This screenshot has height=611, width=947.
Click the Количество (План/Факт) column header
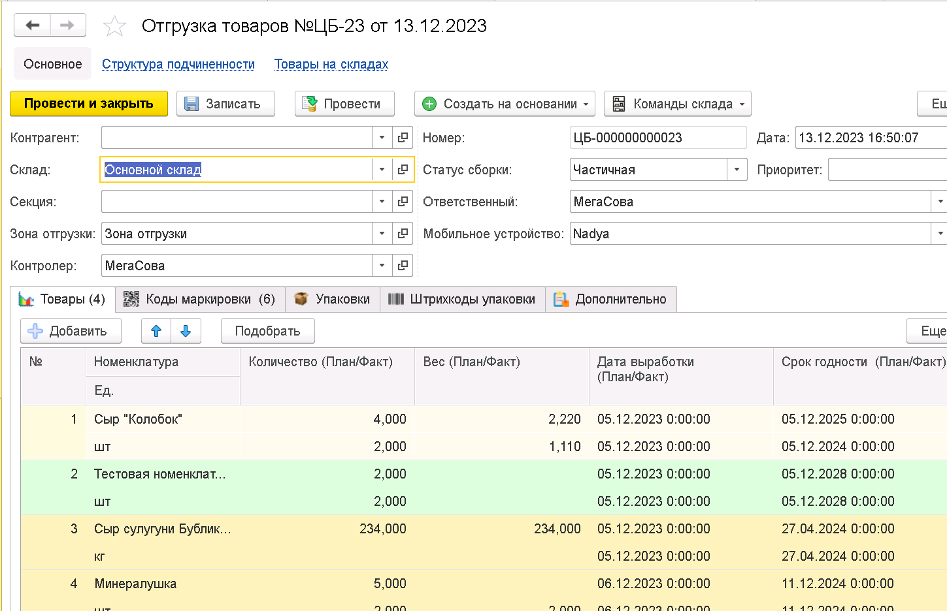tap(327, 375)
